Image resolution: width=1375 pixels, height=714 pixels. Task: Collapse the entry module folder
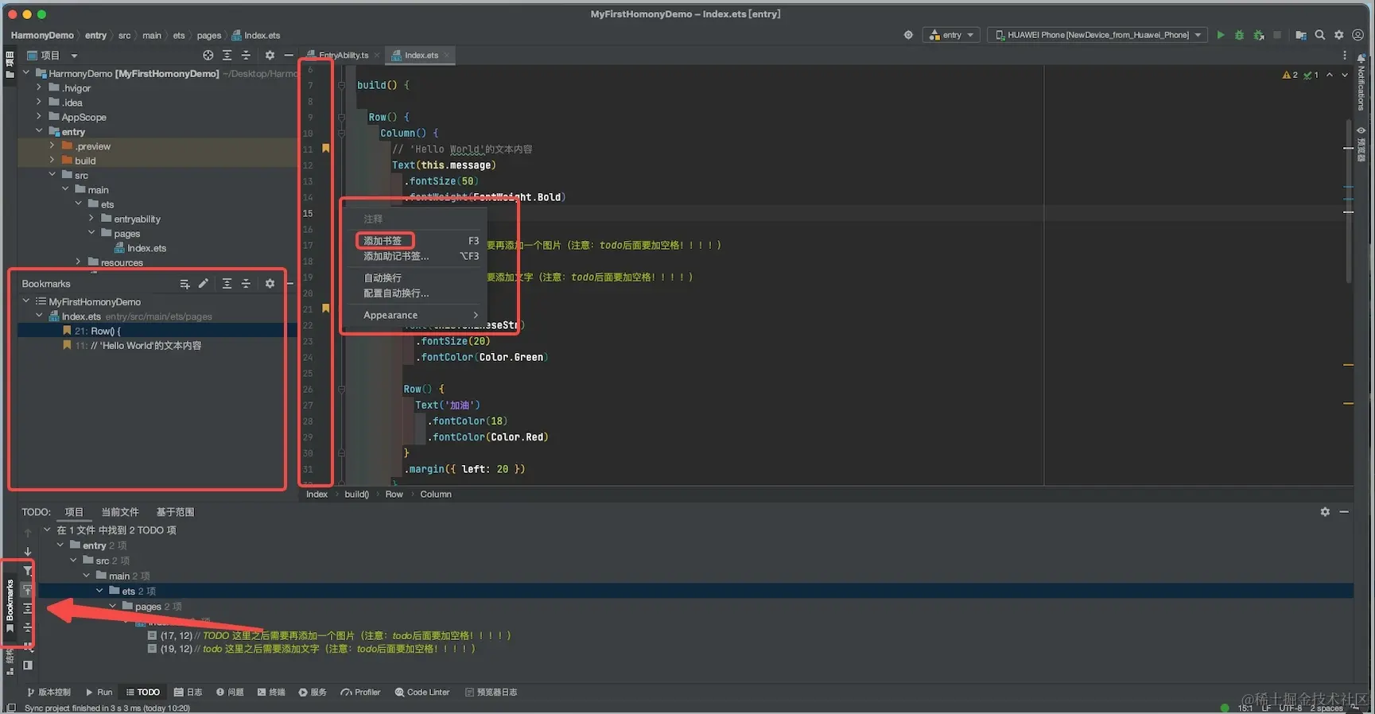(x=39, y=131)
